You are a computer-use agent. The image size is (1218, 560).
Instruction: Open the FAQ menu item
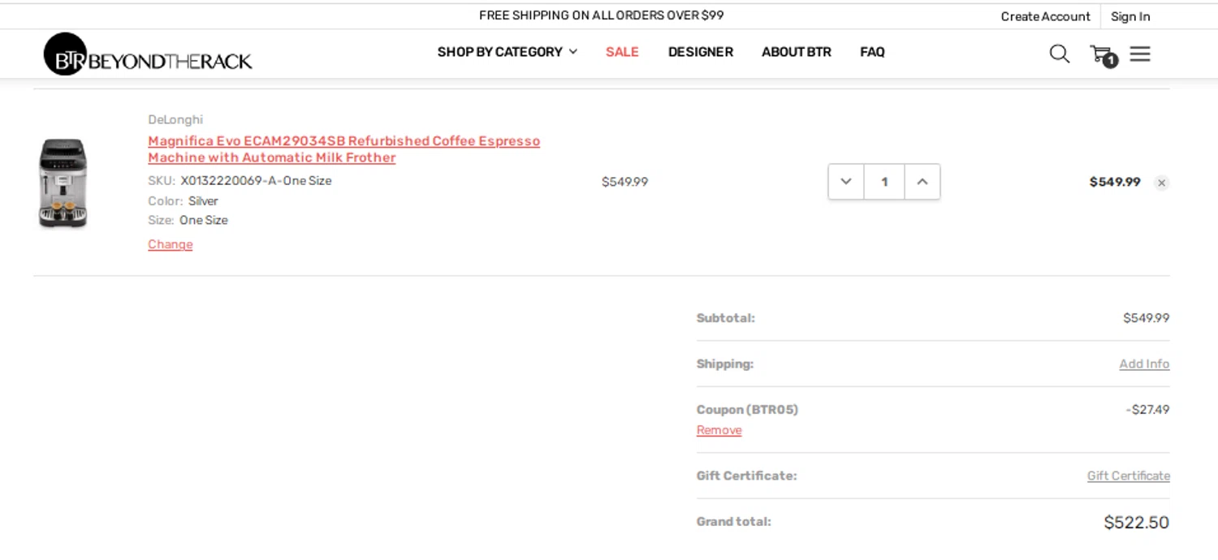tap(872, 52)
